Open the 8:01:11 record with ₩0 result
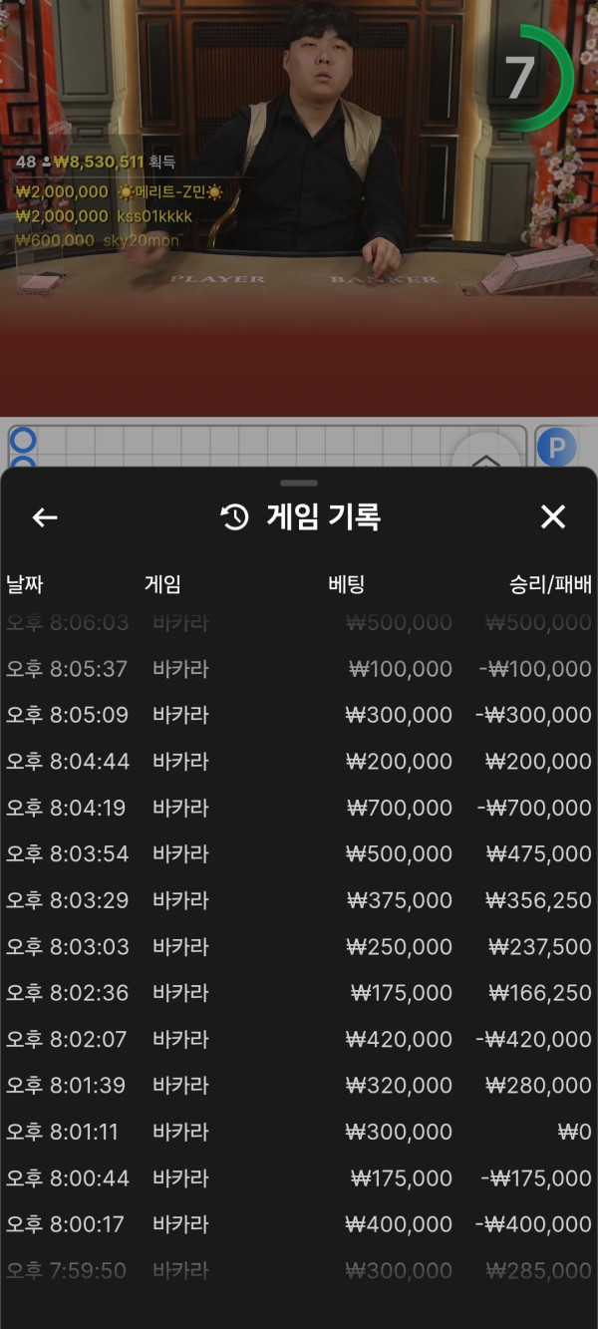 click(x=299, y=1132)
